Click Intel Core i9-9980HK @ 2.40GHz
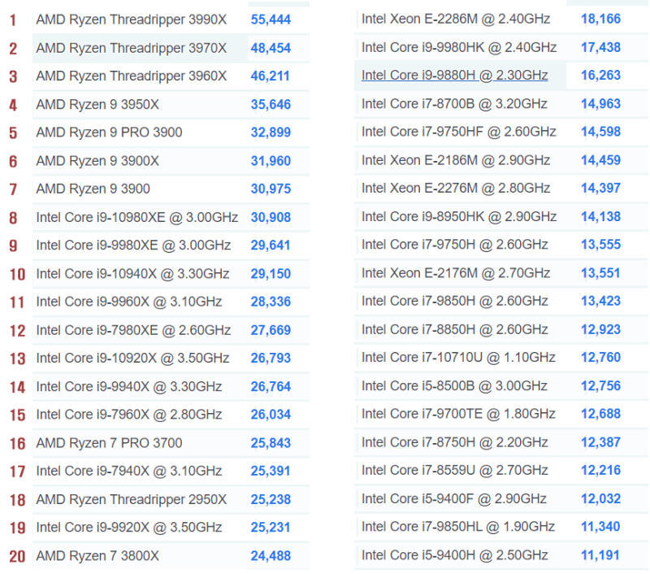Viewport: 650px width, 574px height. click(x=459, y=47)
